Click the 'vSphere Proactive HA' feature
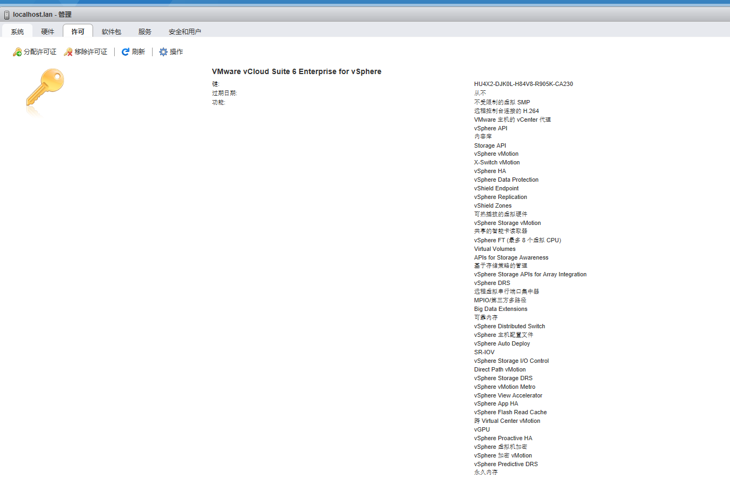Viewport: 730px width, 504px height. 503,438
